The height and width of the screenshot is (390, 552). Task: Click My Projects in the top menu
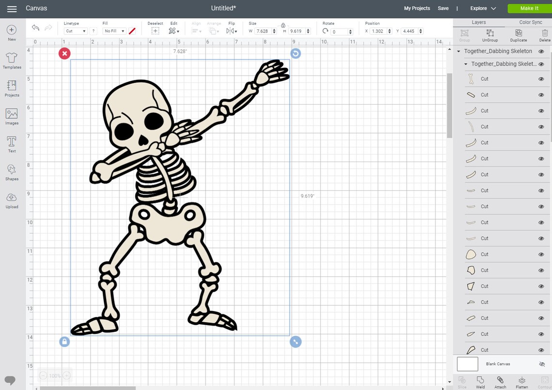417,8
